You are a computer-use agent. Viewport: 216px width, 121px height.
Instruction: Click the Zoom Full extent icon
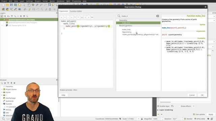49,5
